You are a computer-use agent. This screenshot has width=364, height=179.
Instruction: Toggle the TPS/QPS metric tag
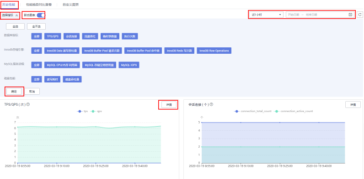click(x=53, y=36)
